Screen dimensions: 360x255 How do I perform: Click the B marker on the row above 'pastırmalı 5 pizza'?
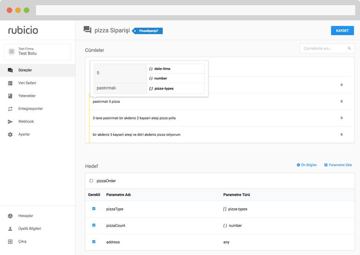pyautogui.click(x=342, y=85)
